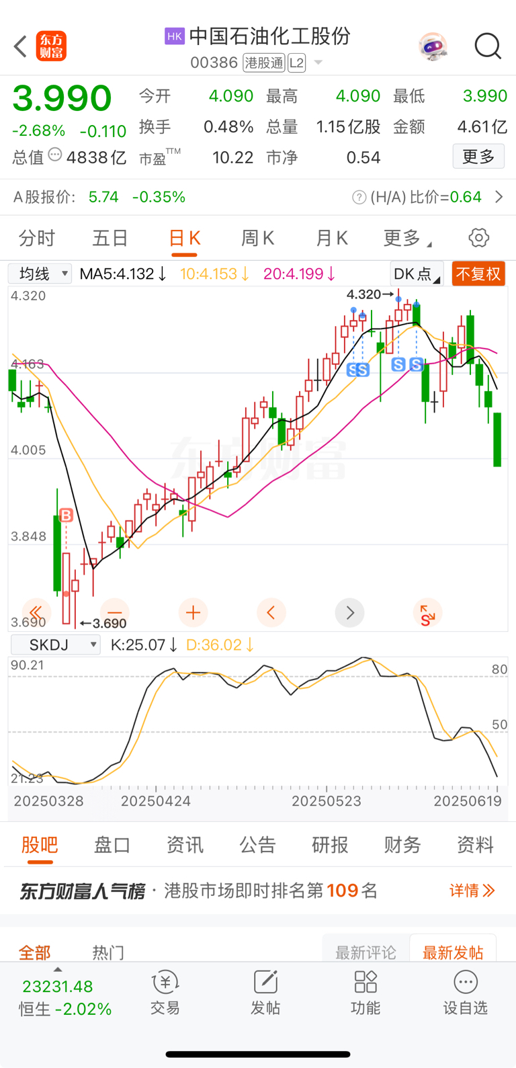
Task: Switch to 五日 chart tab
Action: pyautogui.click(x=110, y=238)
